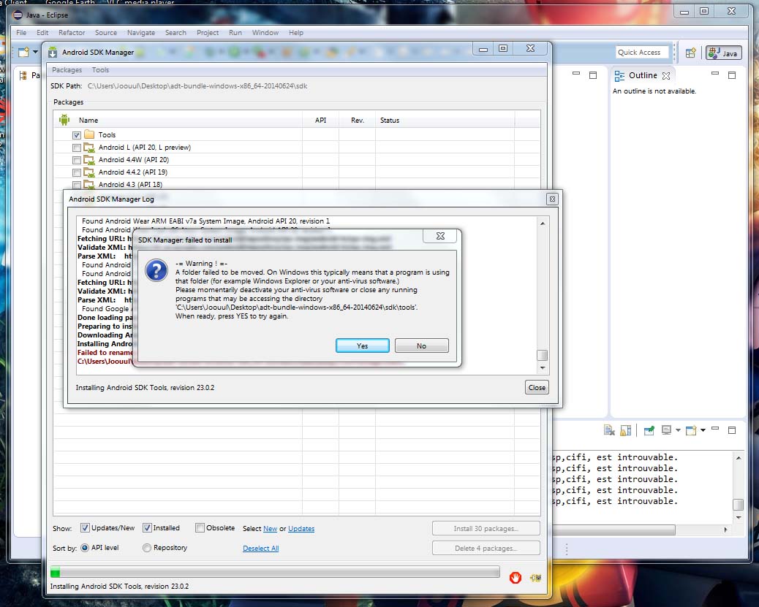This screenshot has width=759, height=607.
Task: Click the Android 4.4.2 package folder icon
Action: pyautogui.click(x=89, y=172)
